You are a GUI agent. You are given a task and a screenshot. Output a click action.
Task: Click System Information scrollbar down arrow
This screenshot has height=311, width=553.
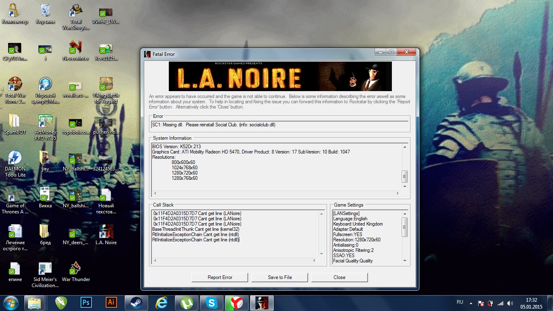tap(404, 187)
